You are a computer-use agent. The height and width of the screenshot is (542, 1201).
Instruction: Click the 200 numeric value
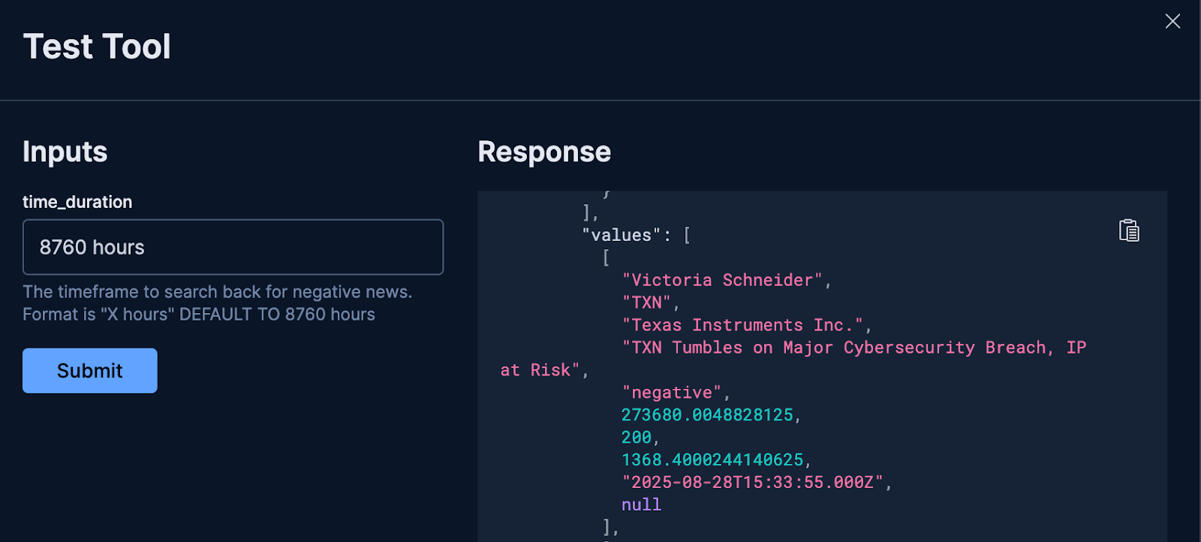click(637, 437)
